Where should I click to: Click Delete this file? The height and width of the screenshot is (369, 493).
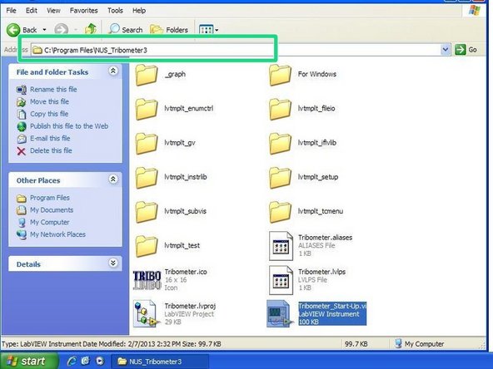pyautogui.click(x=51, y=150)
